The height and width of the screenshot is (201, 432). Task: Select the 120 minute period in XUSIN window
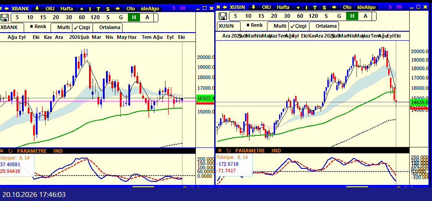313,16
